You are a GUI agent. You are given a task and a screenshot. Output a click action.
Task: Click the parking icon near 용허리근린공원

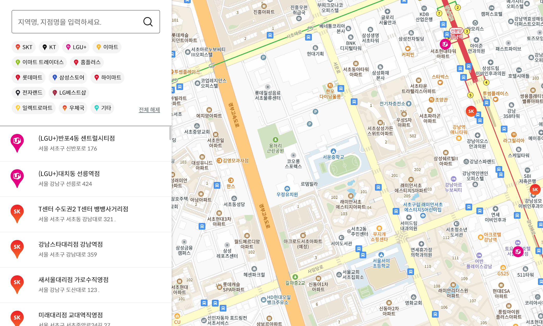click(309, 124)
